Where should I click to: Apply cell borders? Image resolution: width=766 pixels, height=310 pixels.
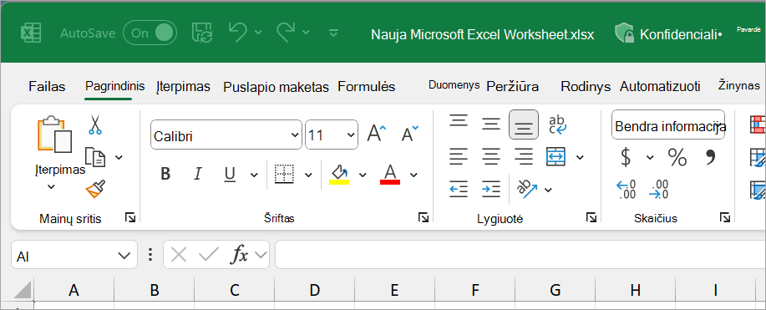(284, 174)
